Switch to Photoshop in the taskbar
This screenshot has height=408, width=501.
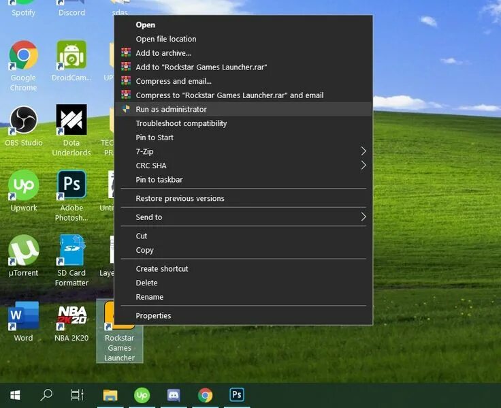click(237, 395)
